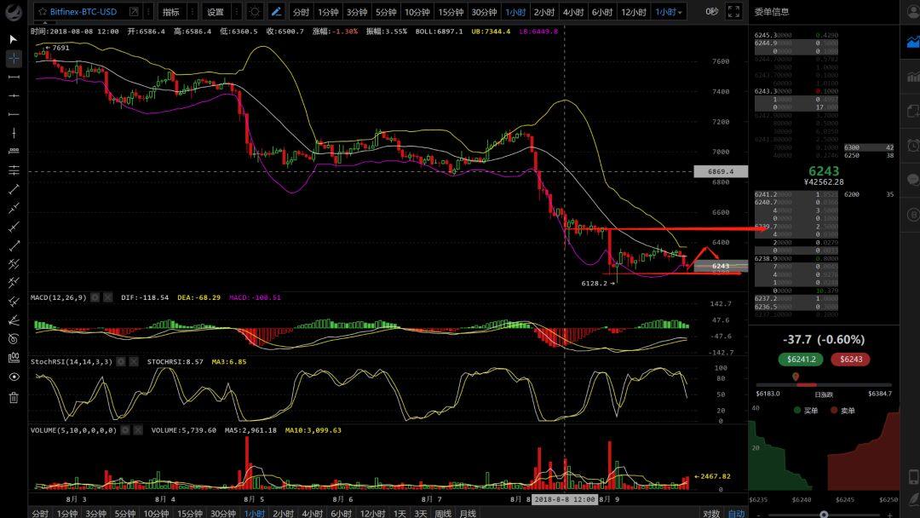Click depth chart zoom slider handle

point(824,515)
